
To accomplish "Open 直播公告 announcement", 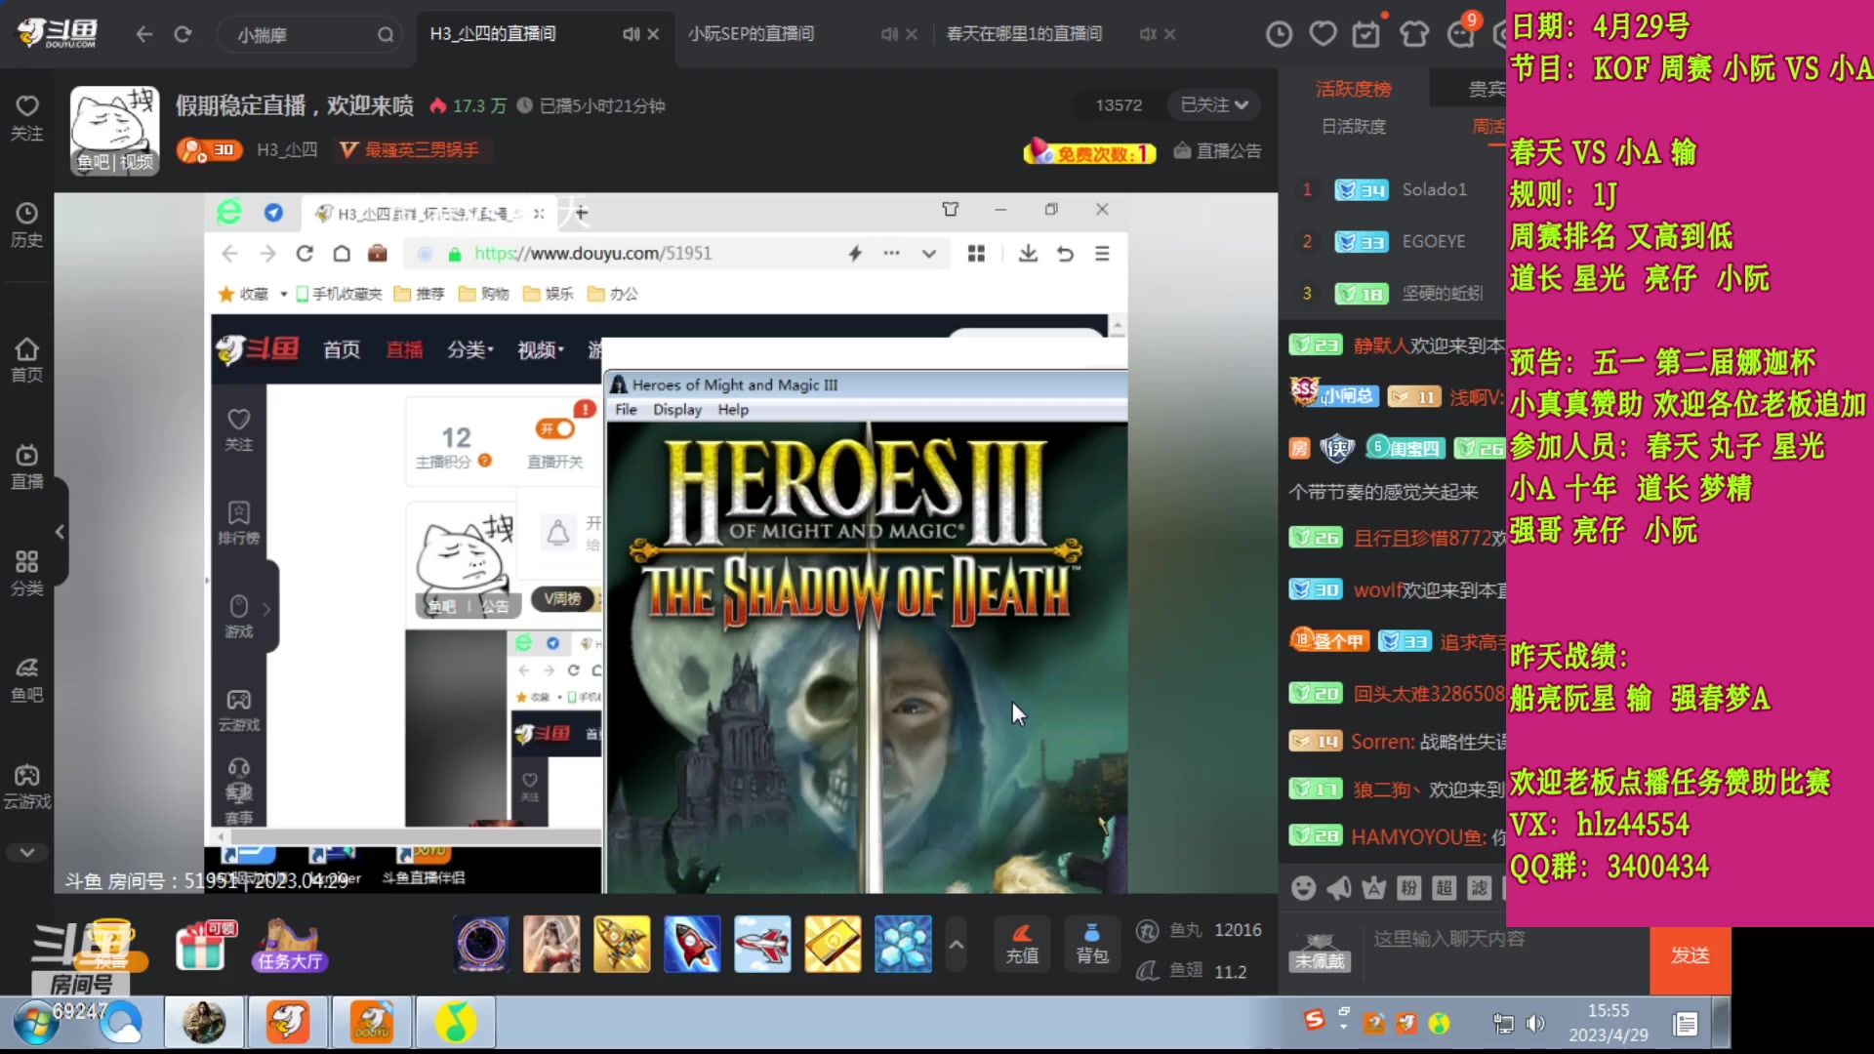I will (1217, 151).
